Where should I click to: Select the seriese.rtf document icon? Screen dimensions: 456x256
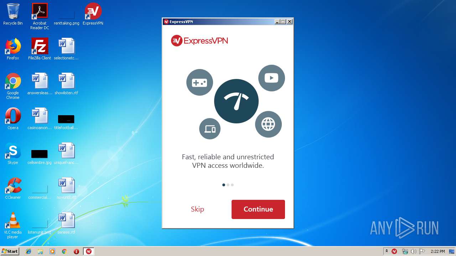[66, 223]
